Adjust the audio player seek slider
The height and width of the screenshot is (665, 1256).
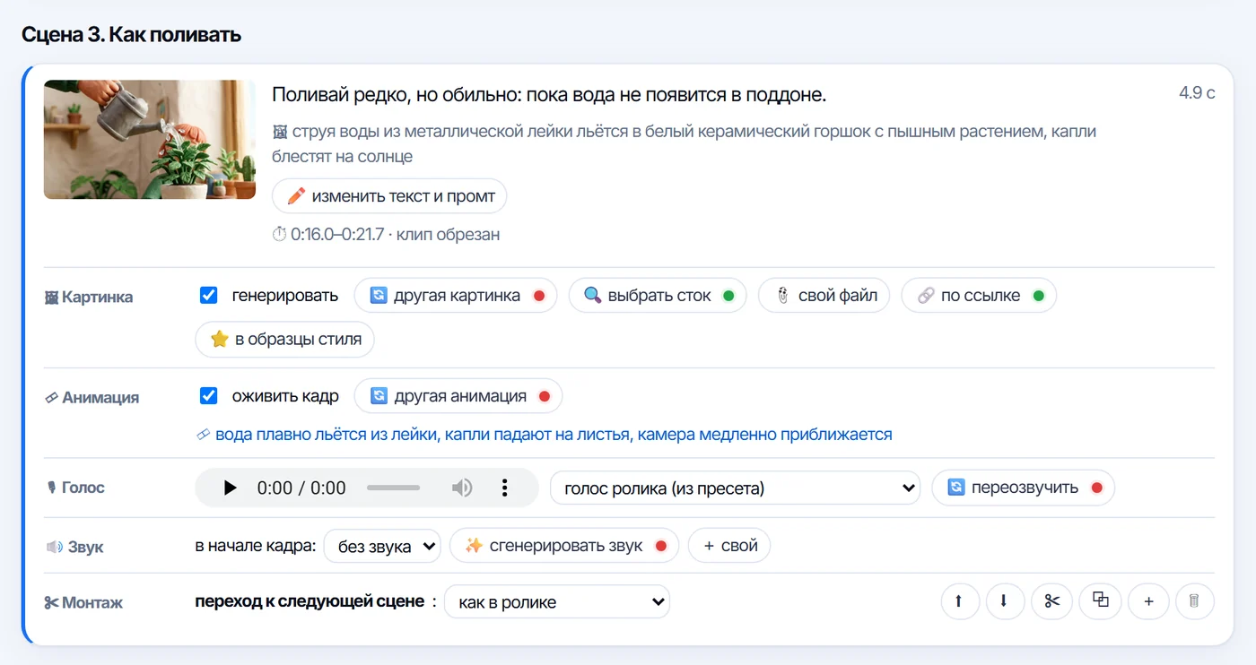pyautogui.click(x=393, y=488)
